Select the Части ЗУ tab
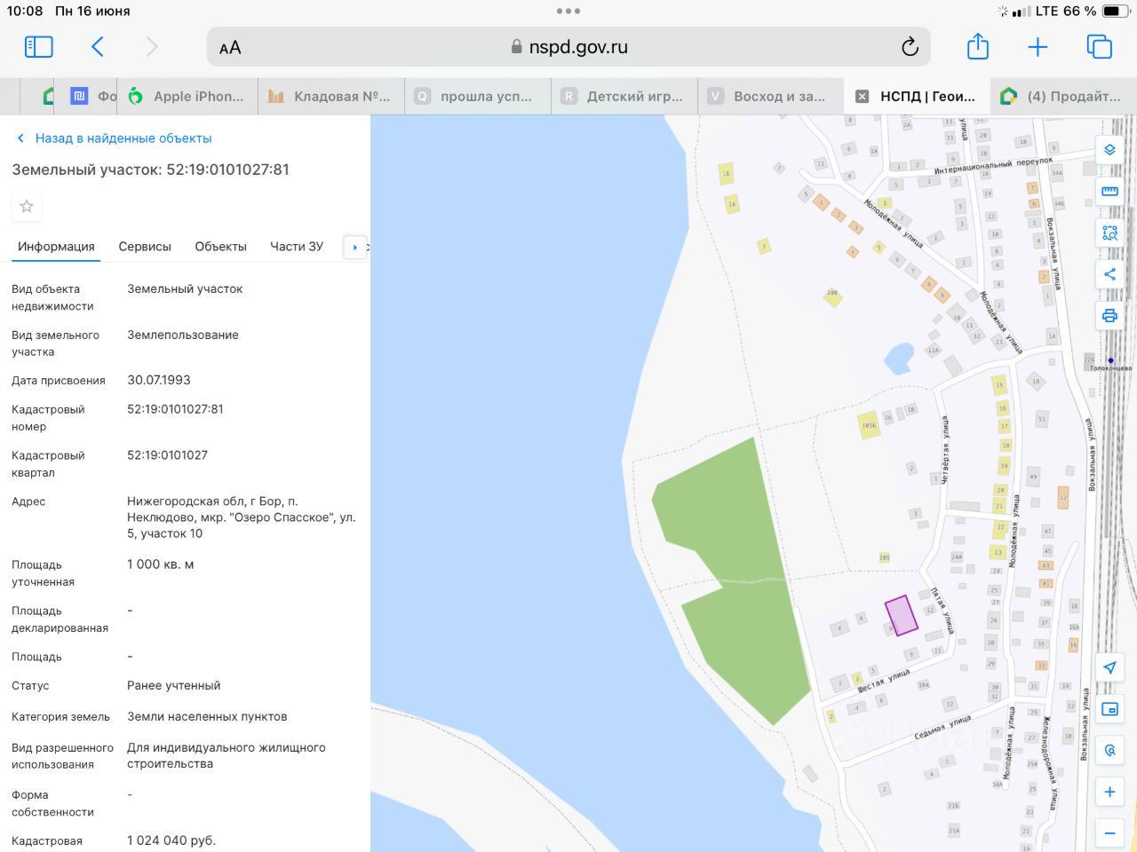Viewport: 1137px width, 852px height. (297, 247)
